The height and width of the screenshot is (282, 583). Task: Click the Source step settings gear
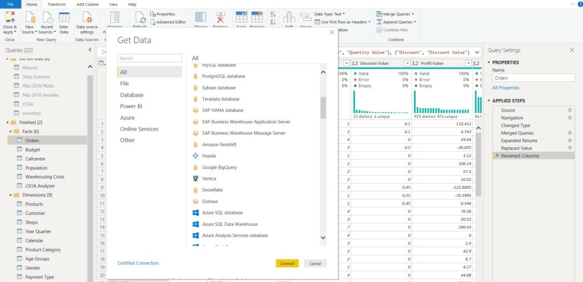point(569,110)
